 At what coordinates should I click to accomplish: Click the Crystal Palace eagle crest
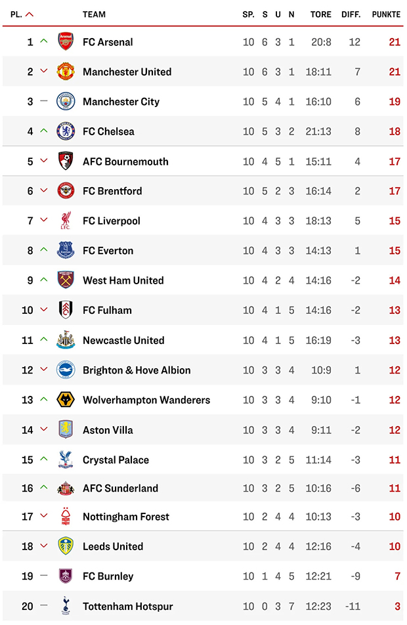click(66, 460)
